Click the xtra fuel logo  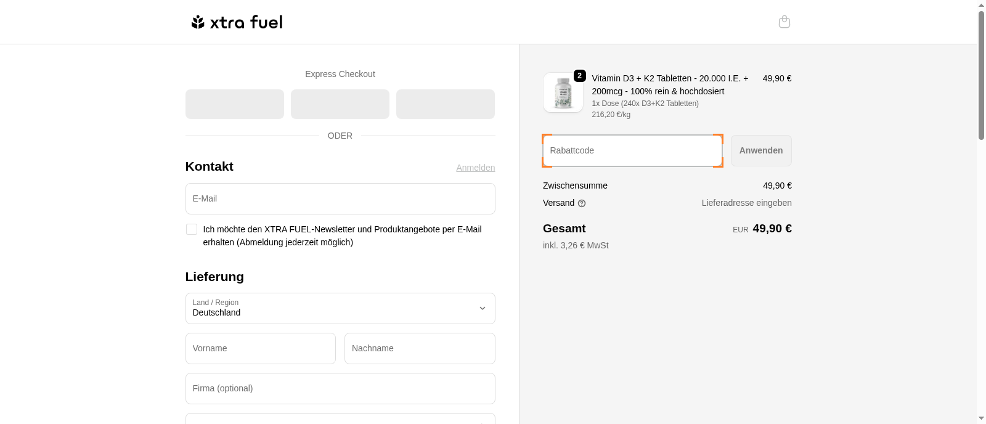[237, 22]
